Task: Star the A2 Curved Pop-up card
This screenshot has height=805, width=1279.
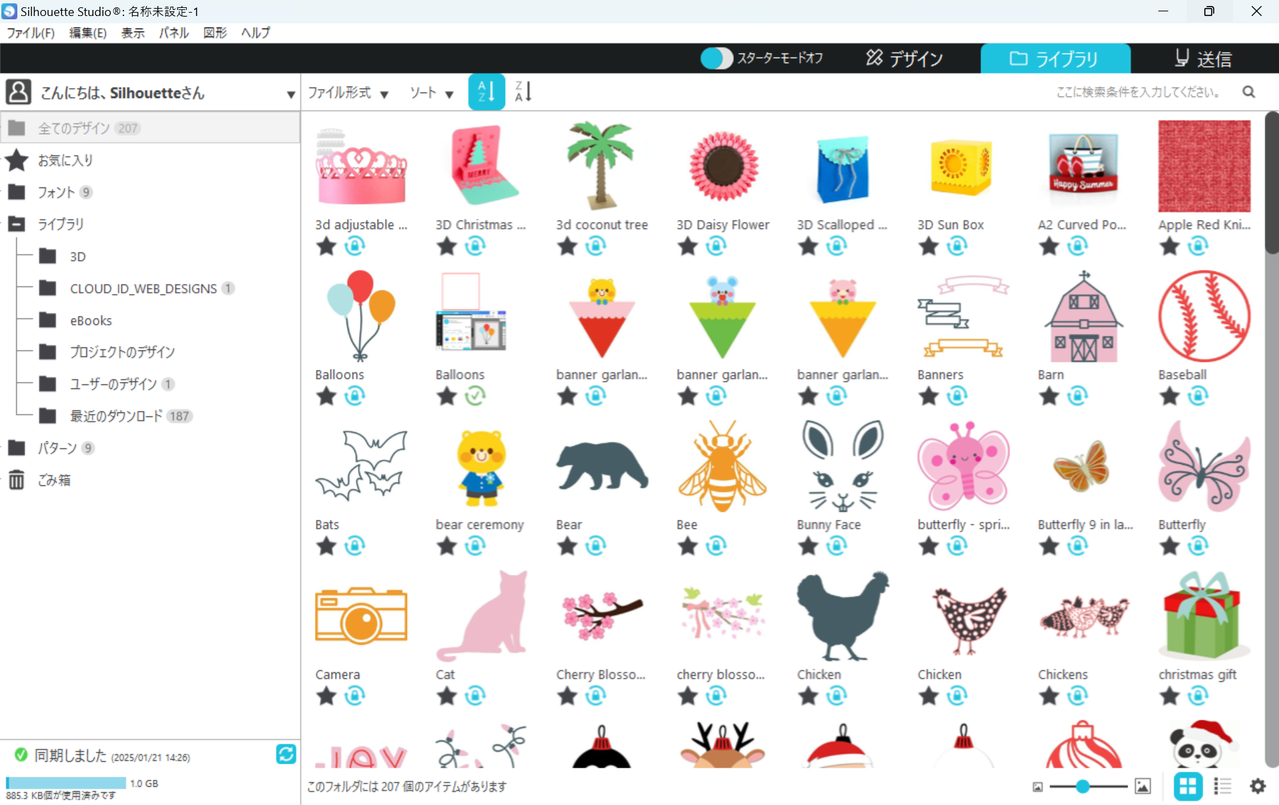Action: click(1049, 247)
